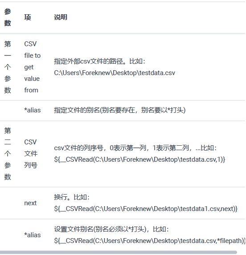Click the "CSV文件列号" cell
Viewport: 246px width, 255px height.
pyautogui.click(x=31, y=154)
